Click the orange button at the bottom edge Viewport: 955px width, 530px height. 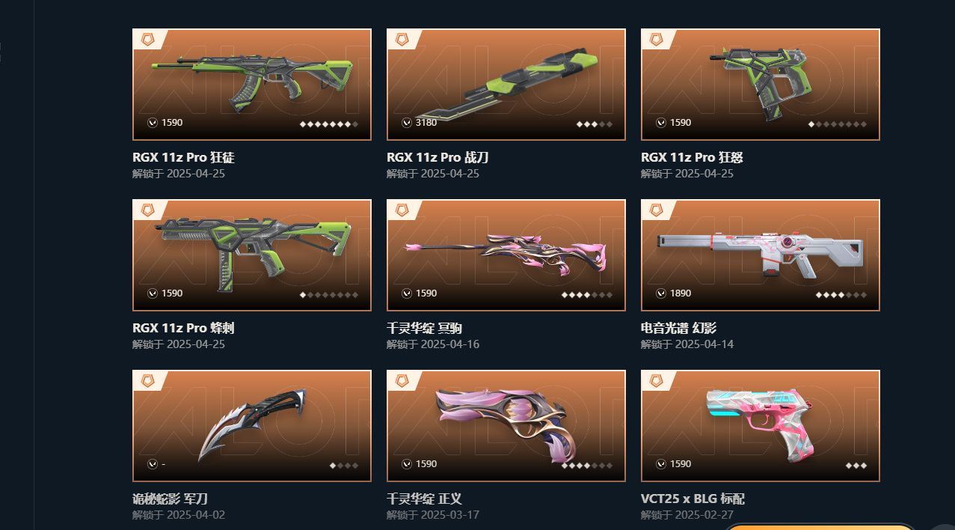point(820,526)
